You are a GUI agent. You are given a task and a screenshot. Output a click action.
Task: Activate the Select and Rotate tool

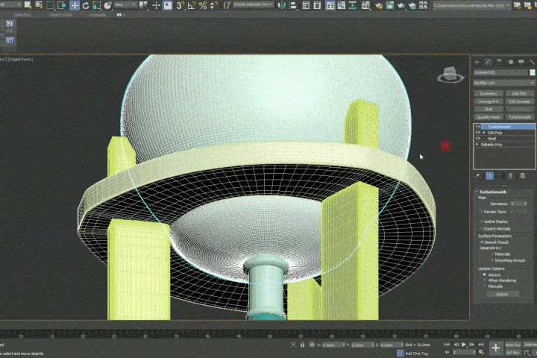(x=86, y=5)
